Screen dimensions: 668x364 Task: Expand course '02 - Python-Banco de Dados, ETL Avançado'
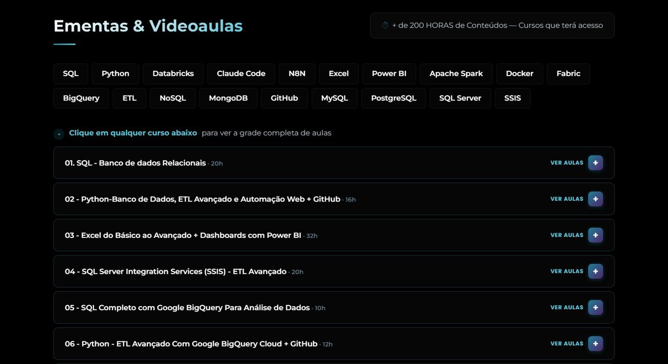coord(334,199)
